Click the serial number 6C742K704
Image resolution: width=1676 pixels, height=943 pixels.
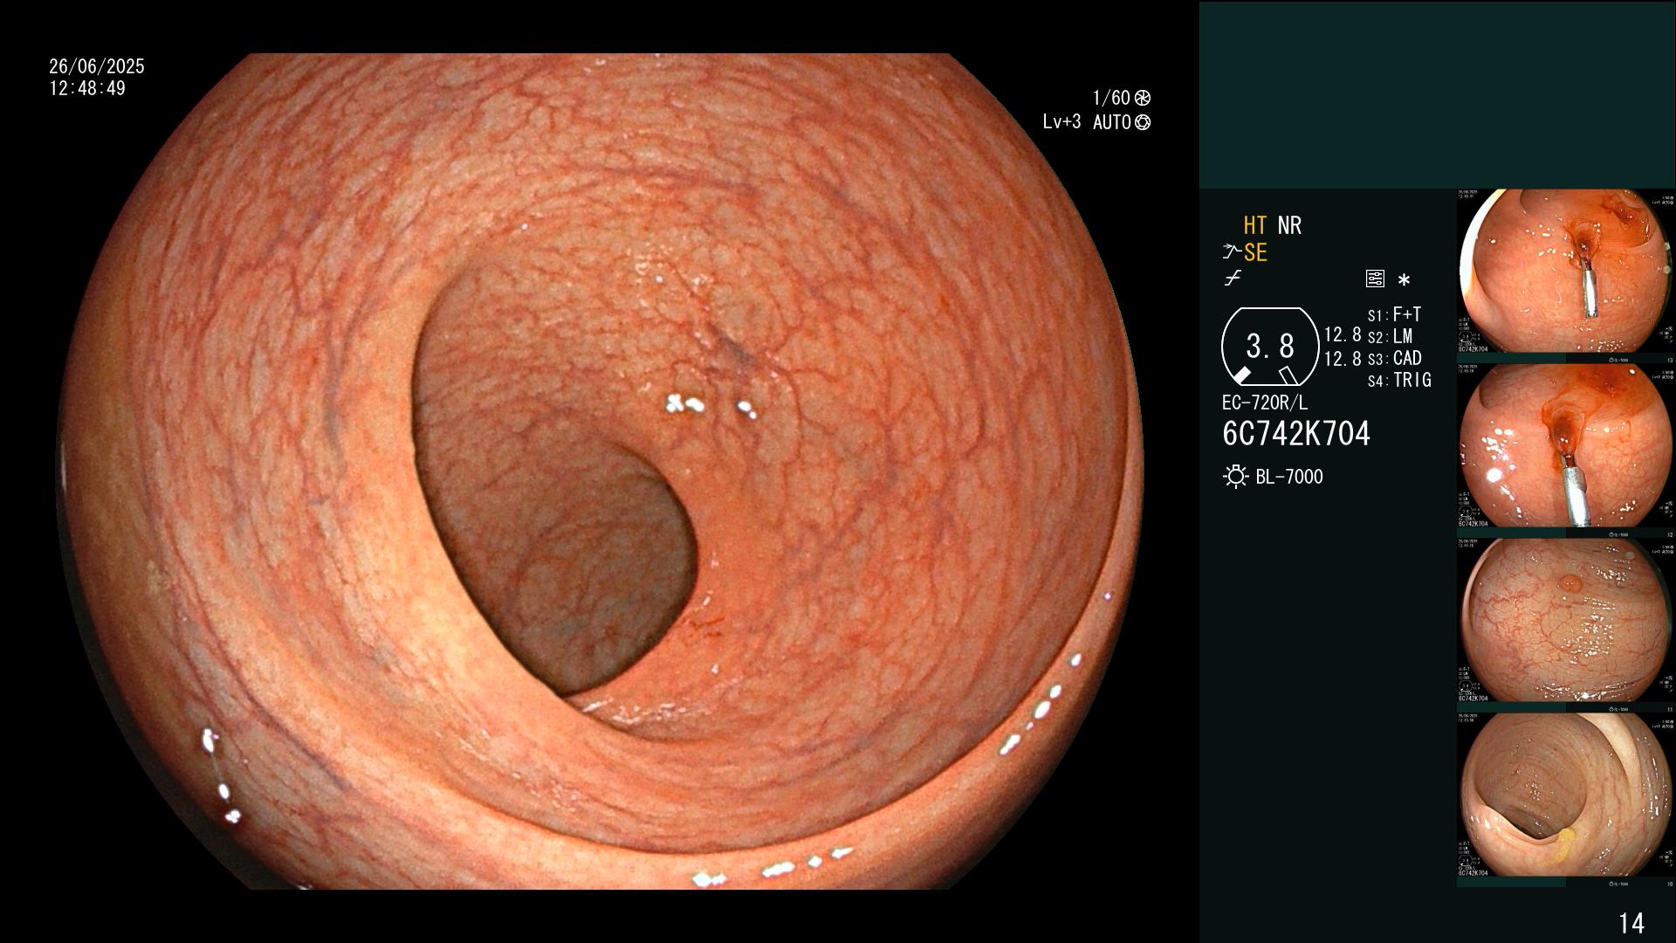point(1296,434)
